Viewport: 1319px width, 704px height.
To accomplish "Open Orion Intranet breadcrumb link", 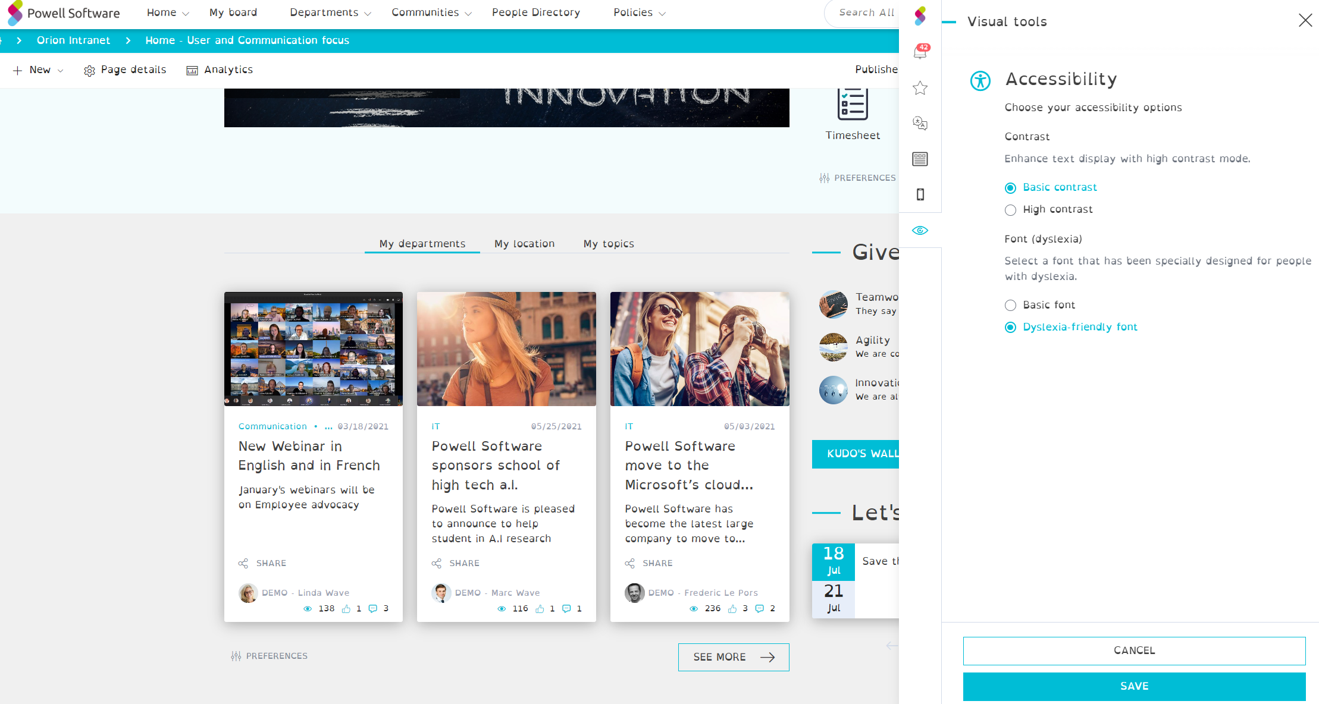I will point(73,40).
